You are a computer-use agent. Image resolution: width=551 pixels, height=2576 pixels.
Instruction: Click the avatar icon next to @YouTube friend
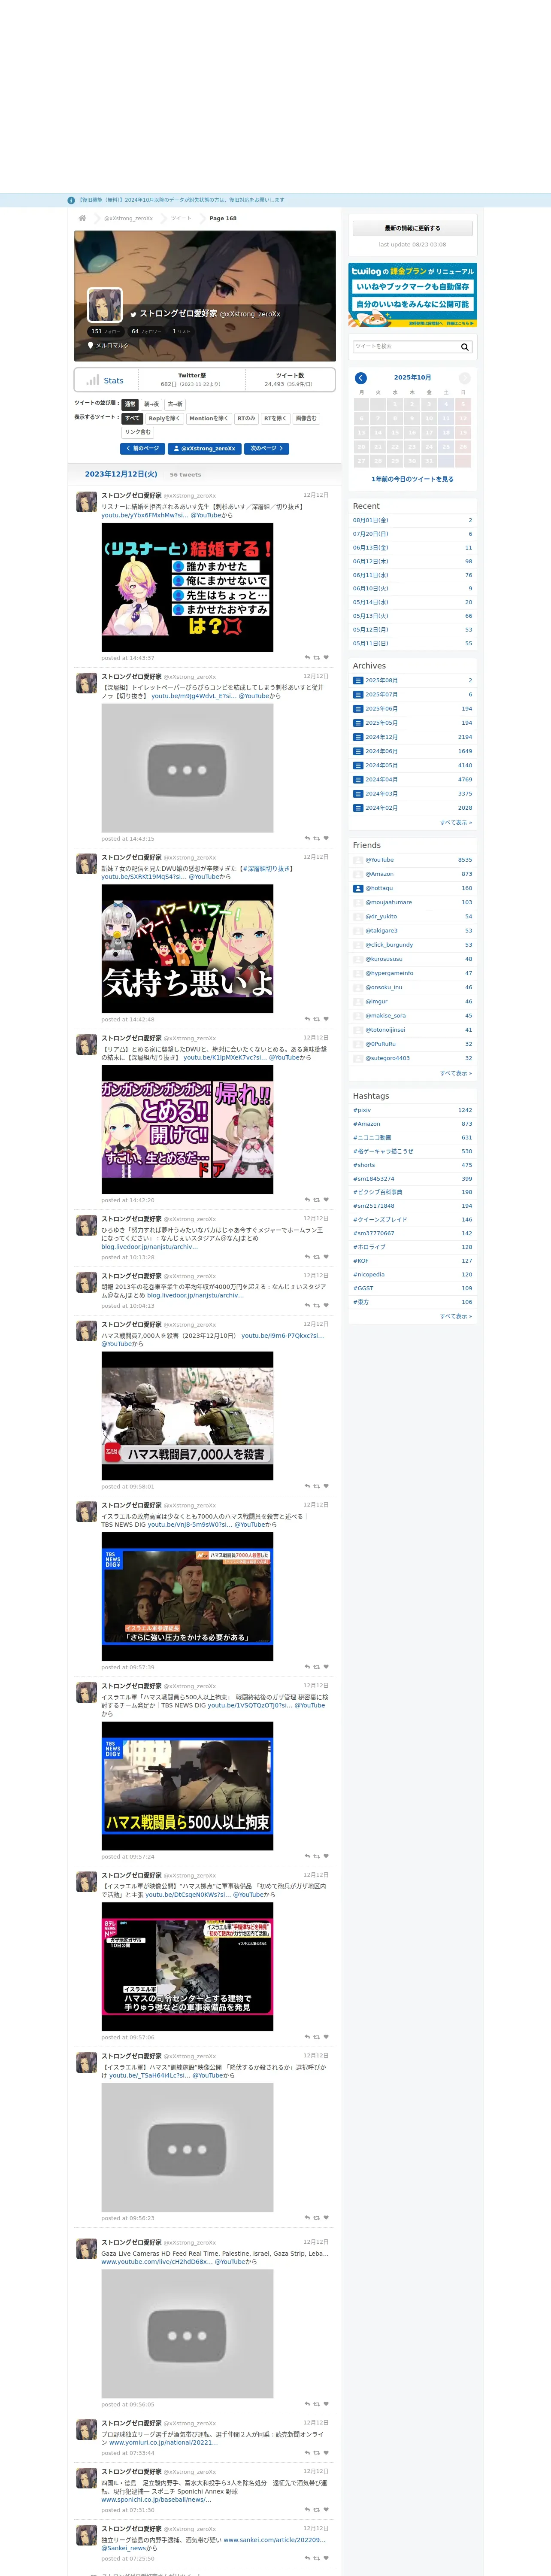tap(358, 860)
